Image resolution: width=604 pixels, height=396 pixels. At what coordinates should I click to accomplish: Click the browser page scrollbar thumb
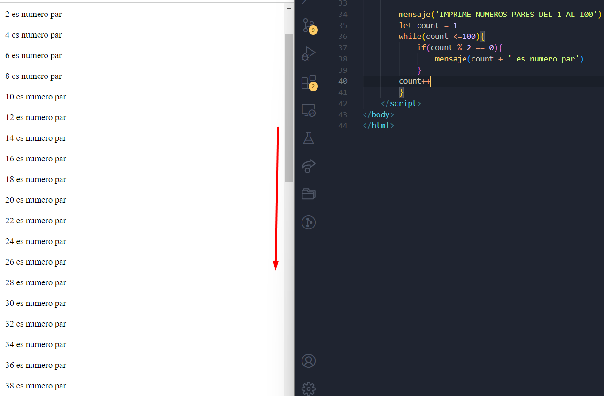pyautogui.click(x=289, y=108)
